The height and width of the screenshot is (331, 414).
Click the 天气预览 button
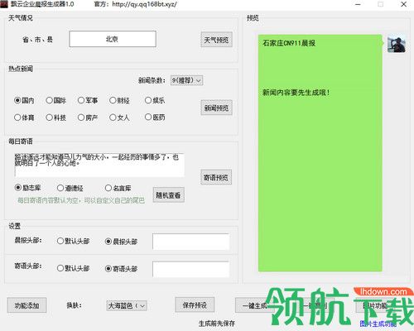point(216,40)
